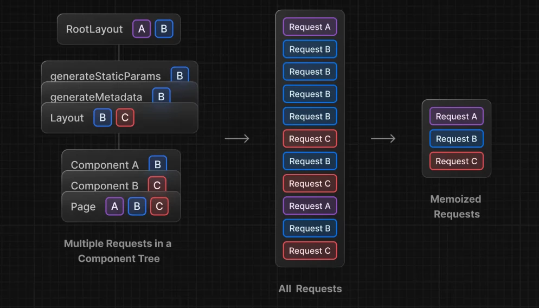Click the blue B badge in Page row
539x308 pixels.
(137, 206)
